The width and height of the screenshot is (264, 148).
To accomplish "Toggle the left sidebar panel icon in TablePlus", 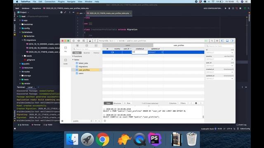I will tap(223, 41).
